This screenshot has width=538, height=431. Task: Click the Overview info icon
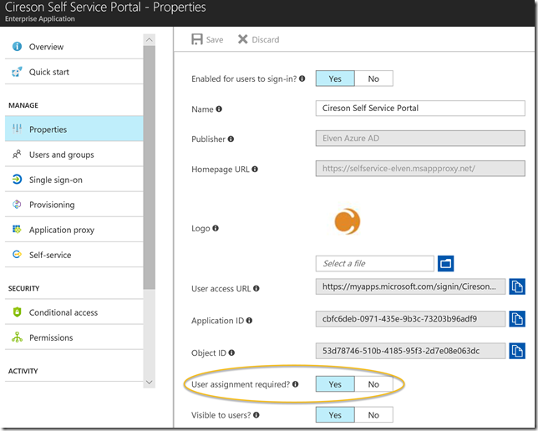click(17, 46)
